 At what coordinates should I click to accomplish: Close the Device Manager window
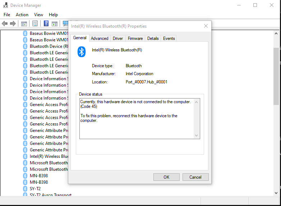point(272,5)
